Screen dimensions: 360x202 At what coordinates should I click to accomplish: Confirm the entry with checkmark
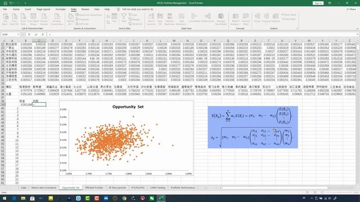coord(36,34)
